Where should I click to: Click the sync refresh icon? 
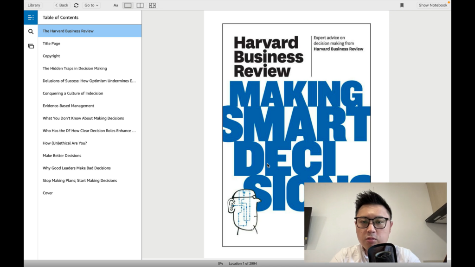coord(77,5)
